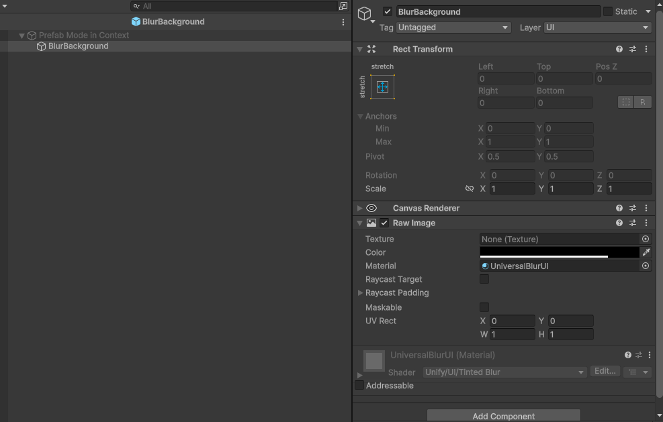Click the Inspector vertical scrollbar

659,203
